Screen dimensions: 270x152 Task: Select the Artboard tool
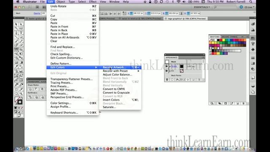pos(16,89)
